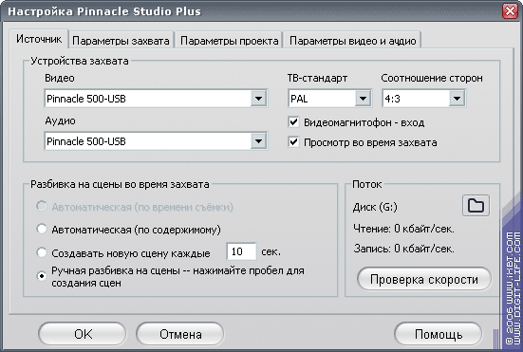Toggle Просмотр во время захвата checkbox
Viewport: 523px width, 352px height.
[293, 142]
